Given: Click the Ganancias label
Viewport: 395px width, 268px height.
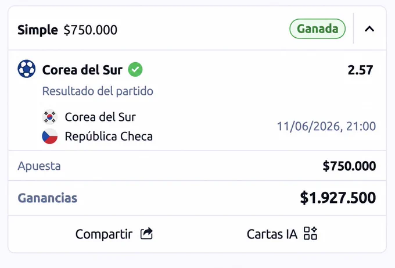Looking at the screenshot, I should 48,198.
